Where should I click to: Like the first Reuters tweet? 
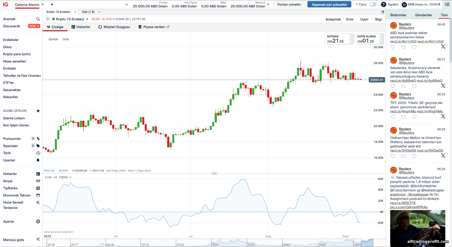pyautogui.click(x=414, y=47)
